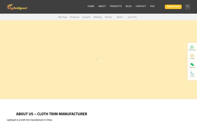Select Elastic category link
The width and height of the screenshot is (197, 123).
[x=120, y=17]
